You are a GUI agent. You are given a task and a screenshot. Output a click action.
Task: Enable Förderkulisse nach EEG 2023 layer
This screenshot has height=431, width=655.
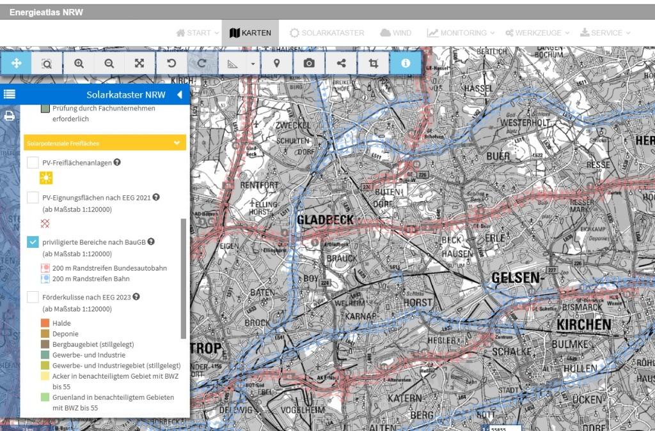point(33,297)
